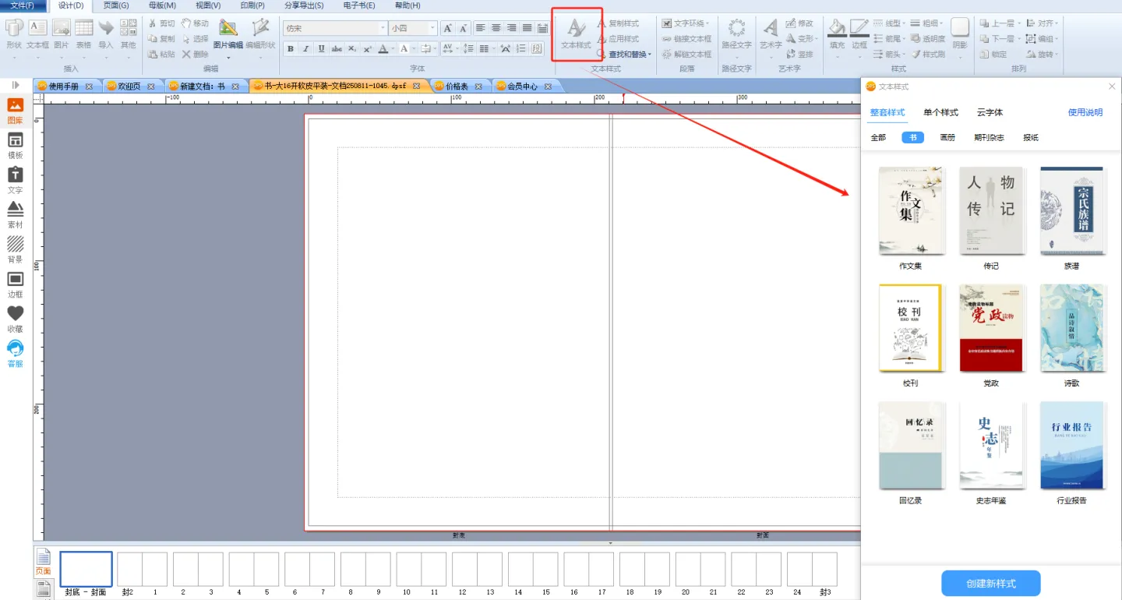The width and height of the screenshot is (1122, 600).
Task: Open the 使用说明 link
Action: 1085,113
